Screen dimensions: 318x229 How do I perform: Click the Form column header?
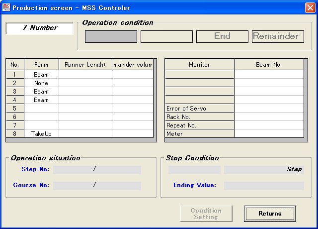[41, 65]
